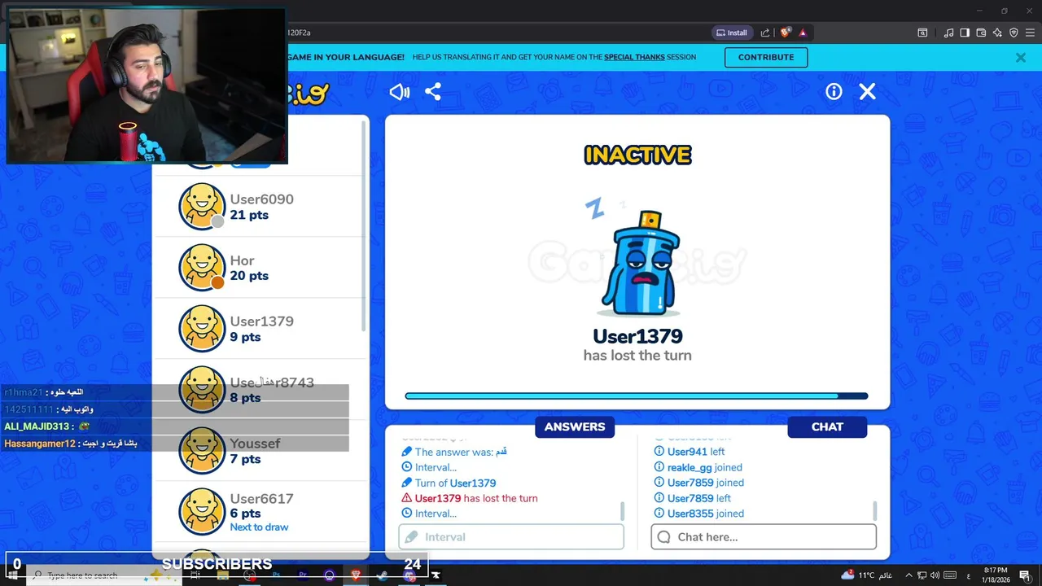Click the INACTIVE heading on the canvas

(637, 155)
